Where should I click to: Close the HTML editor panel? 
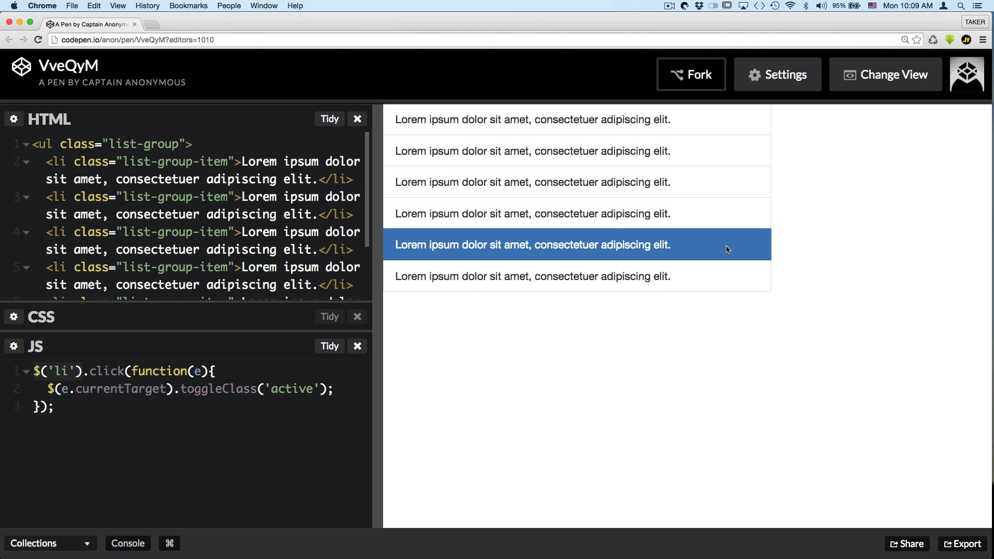tap(357, 119)
